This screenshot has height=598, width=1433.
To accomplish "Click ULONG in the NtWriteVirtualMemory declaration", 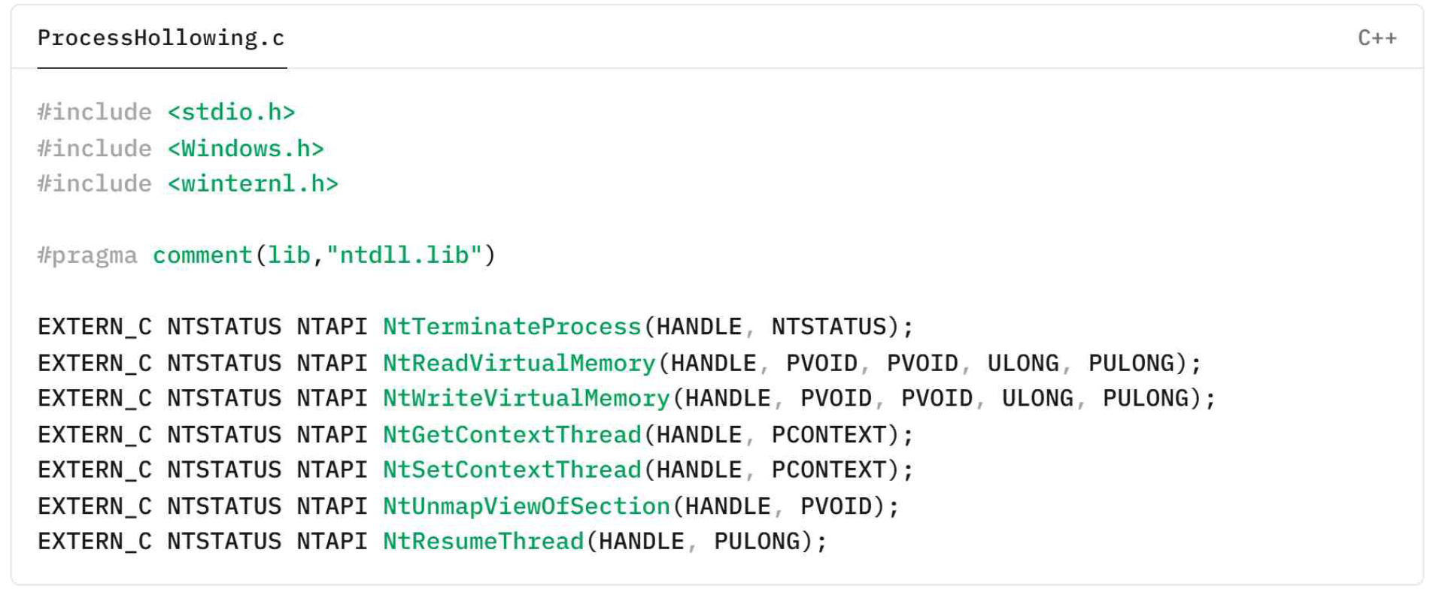I will click(x=1037, y=399).
